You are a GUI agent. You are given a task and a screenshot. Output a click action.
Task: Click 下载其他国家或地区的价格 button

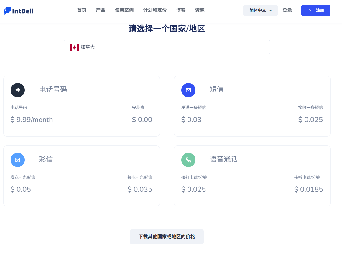(x=167, y=237)
